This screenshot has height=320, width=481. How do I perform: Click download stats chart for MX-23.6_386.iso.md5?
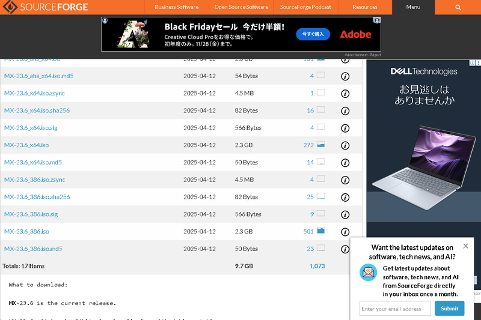click(321, 248)
